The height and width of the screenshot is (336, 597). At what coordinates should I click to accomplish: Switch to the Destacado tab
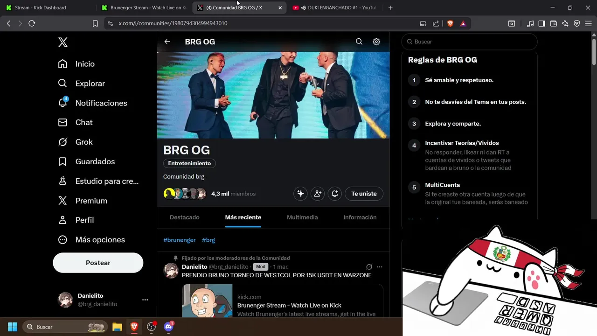[185, 217]
